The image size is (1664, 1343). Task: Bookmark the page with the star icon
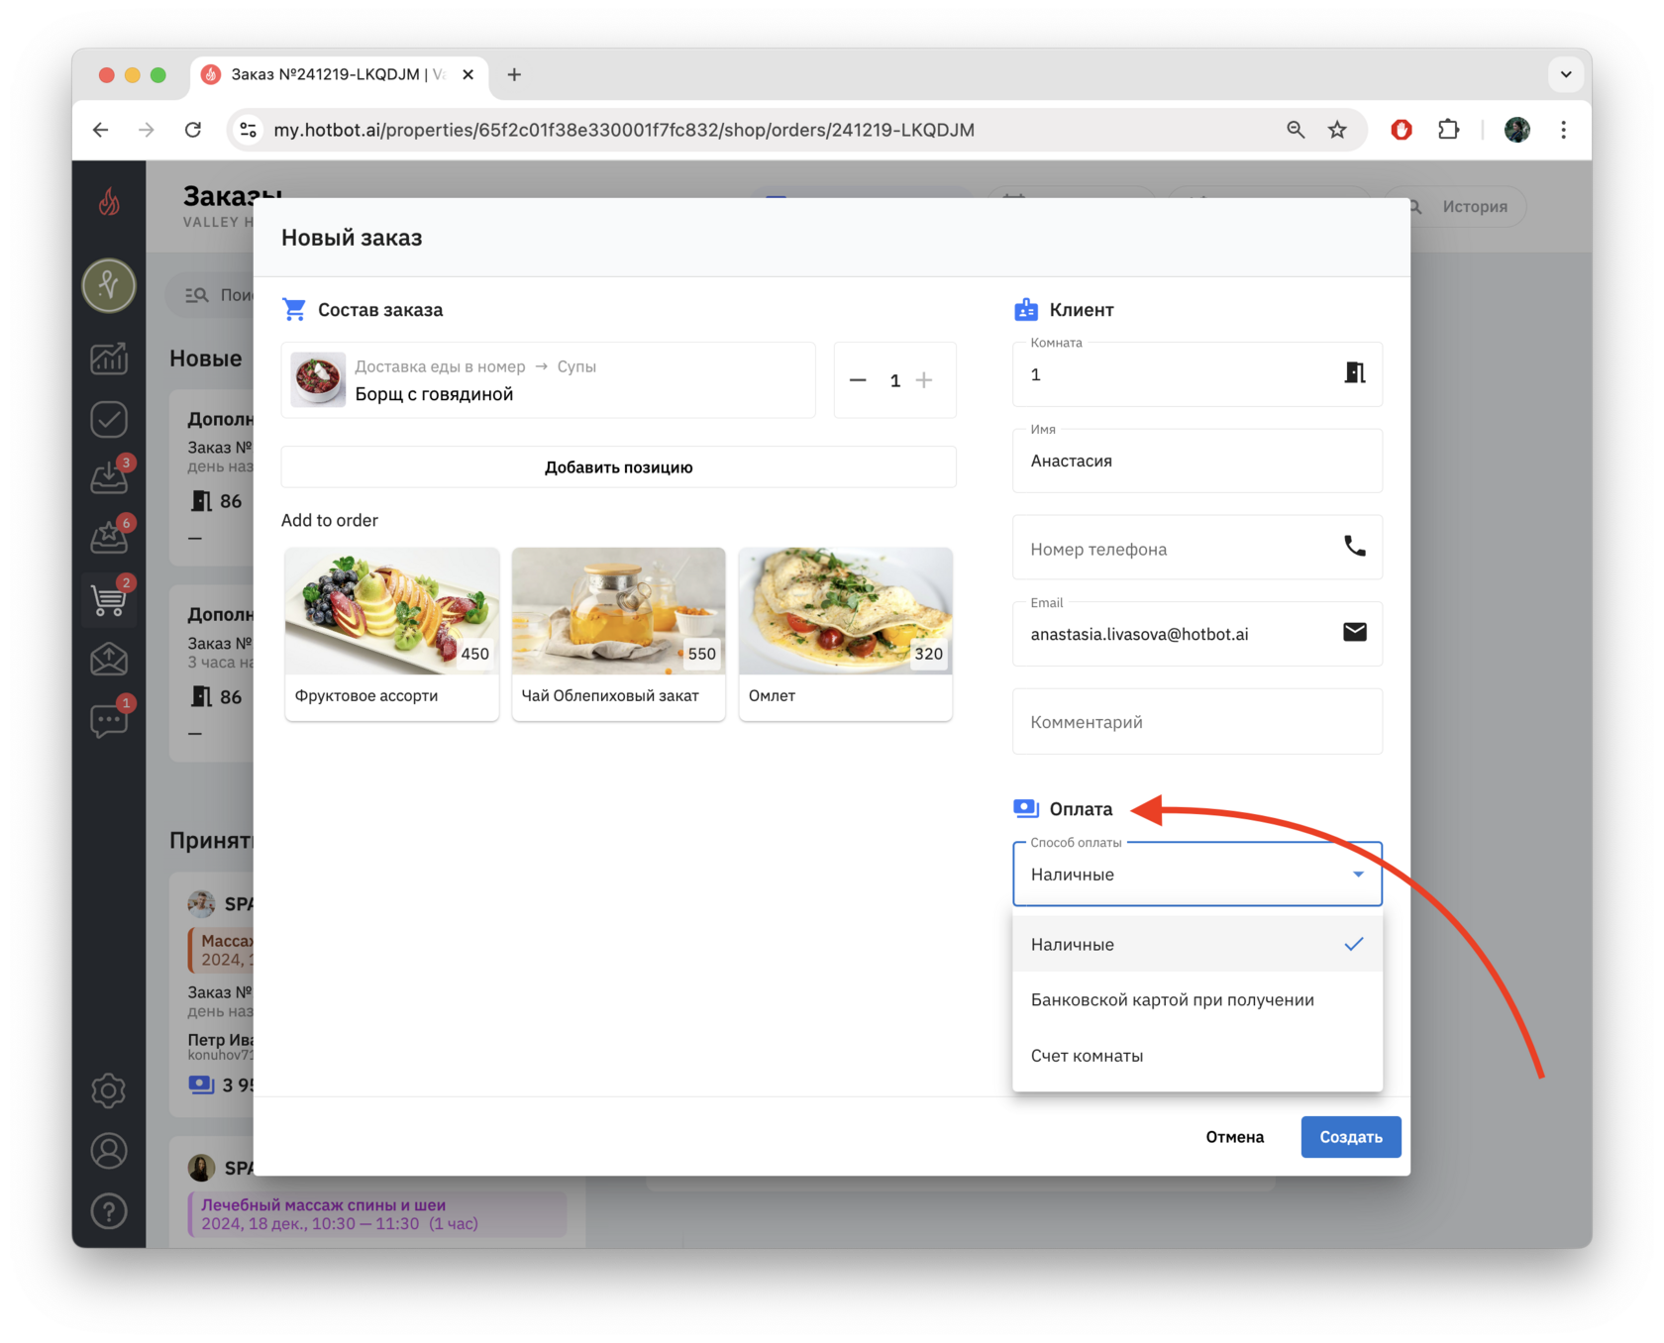[x=1338, y=130]
